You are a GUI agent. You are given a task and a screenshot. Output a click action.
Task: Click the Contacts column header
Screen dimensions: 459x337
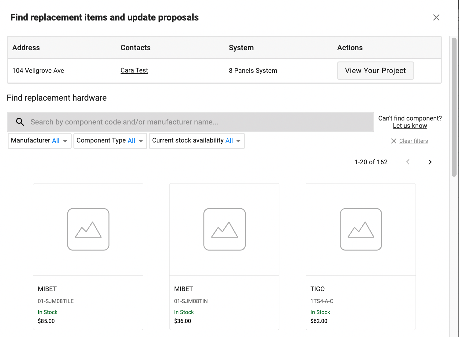(136, 48)
